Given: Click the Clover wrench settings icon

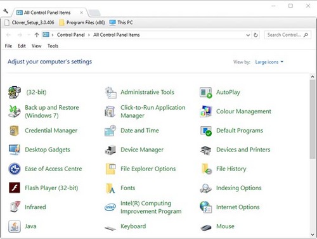Looking at the screenshot, I should click(6, 11).
